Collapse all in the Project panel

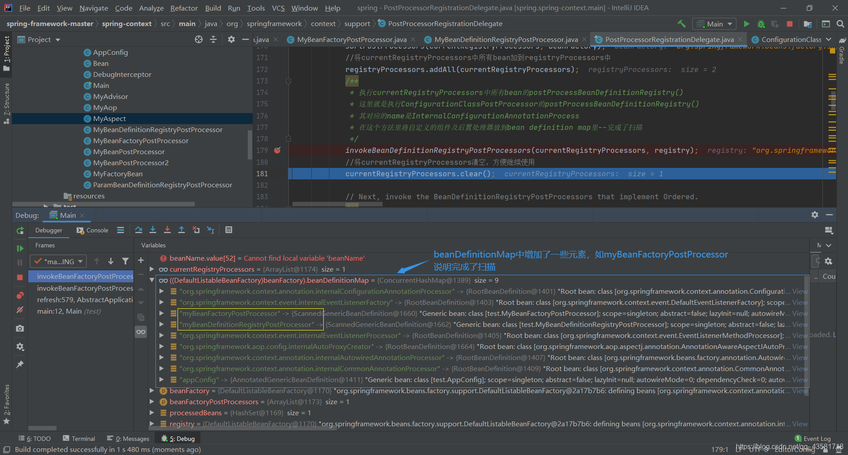coord(213,39)
